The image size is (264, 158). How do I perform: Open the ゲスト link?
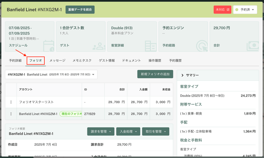pos(64,45)
